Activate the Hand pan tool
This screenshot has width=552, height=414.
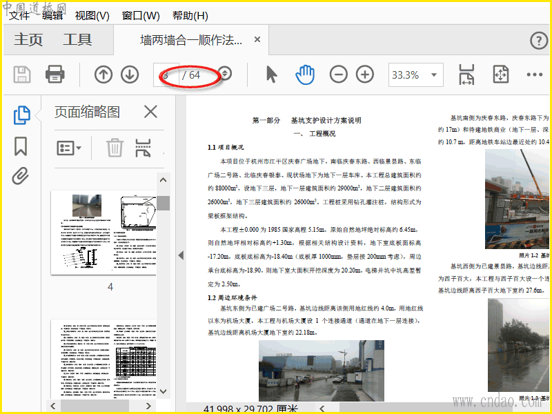(304, 75)
